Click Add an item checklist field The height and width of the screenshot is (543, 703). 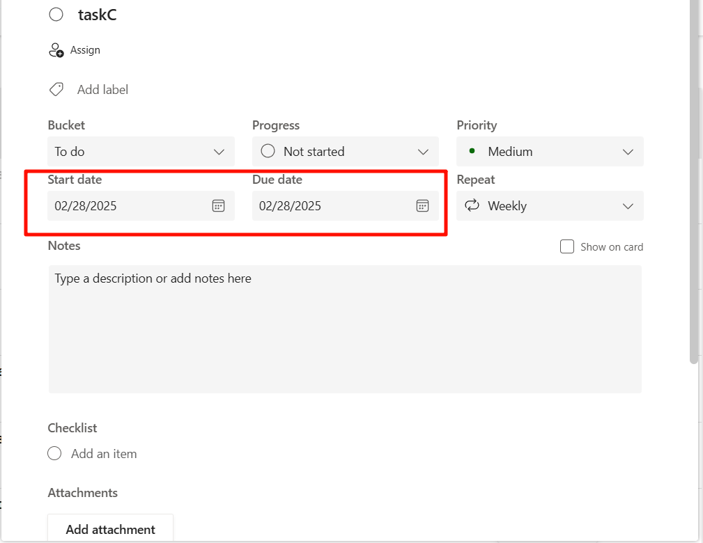[104, 454]
